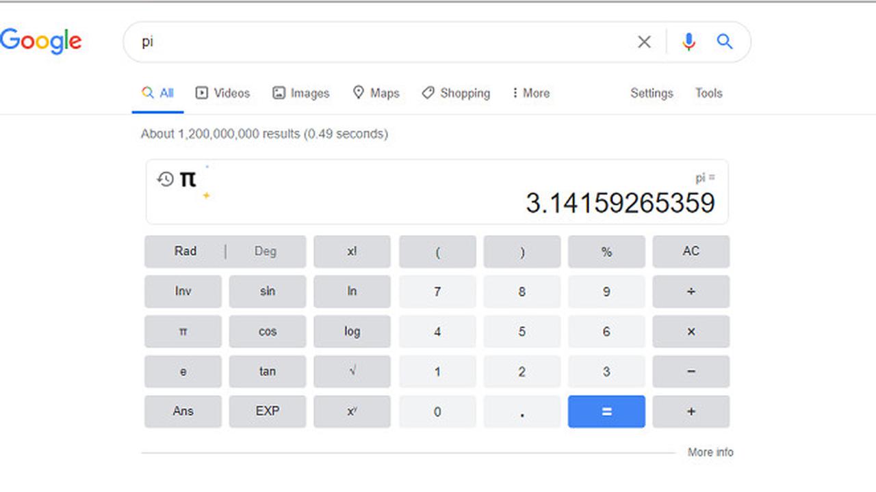Open the Settings menu
876x492 pixels.
tap(651, 93)
